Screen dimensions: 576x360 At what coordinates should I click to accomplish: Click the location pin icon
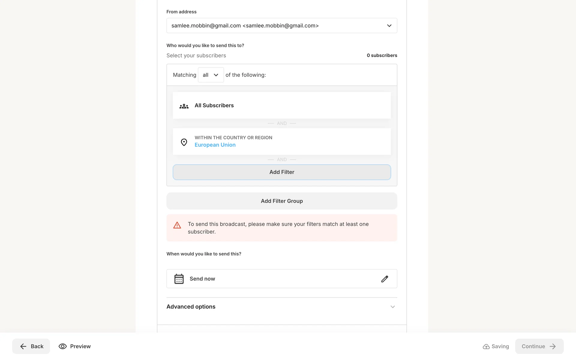point(184,142)
